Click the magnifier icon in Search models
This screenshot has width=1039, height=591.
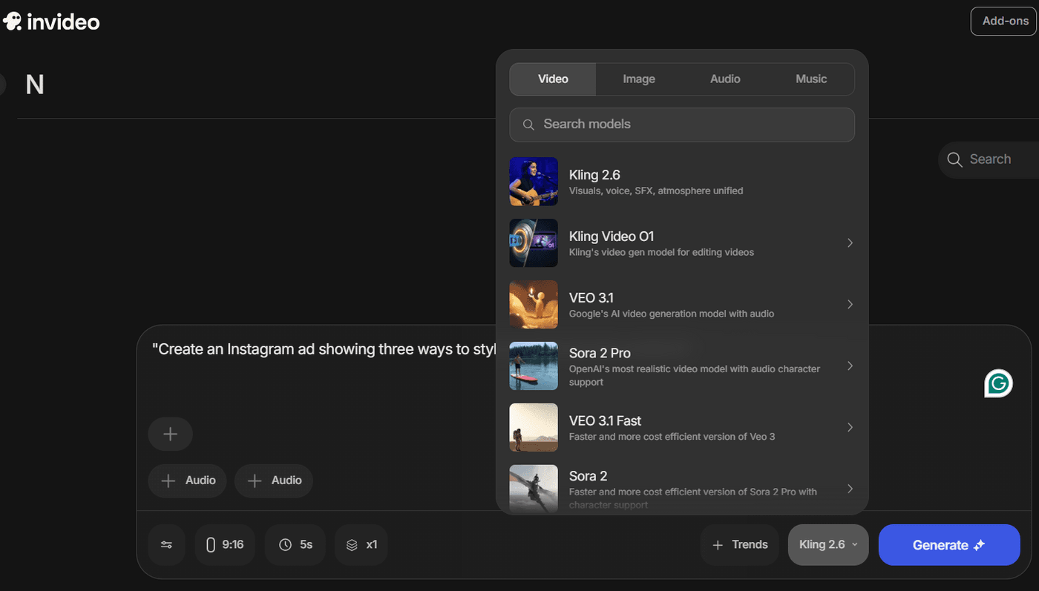[528, 125]
